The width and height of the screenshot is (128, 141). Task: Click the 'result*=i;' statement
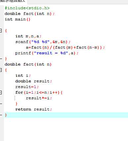[x=39, y=98]
